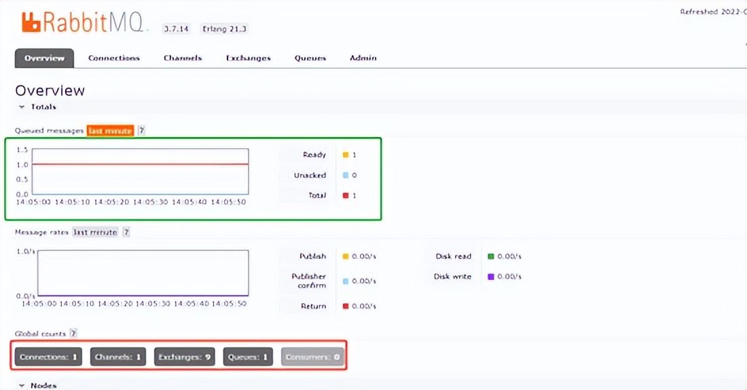
Task: Click the Consumers: 0 count button
Action: (312, 357)
